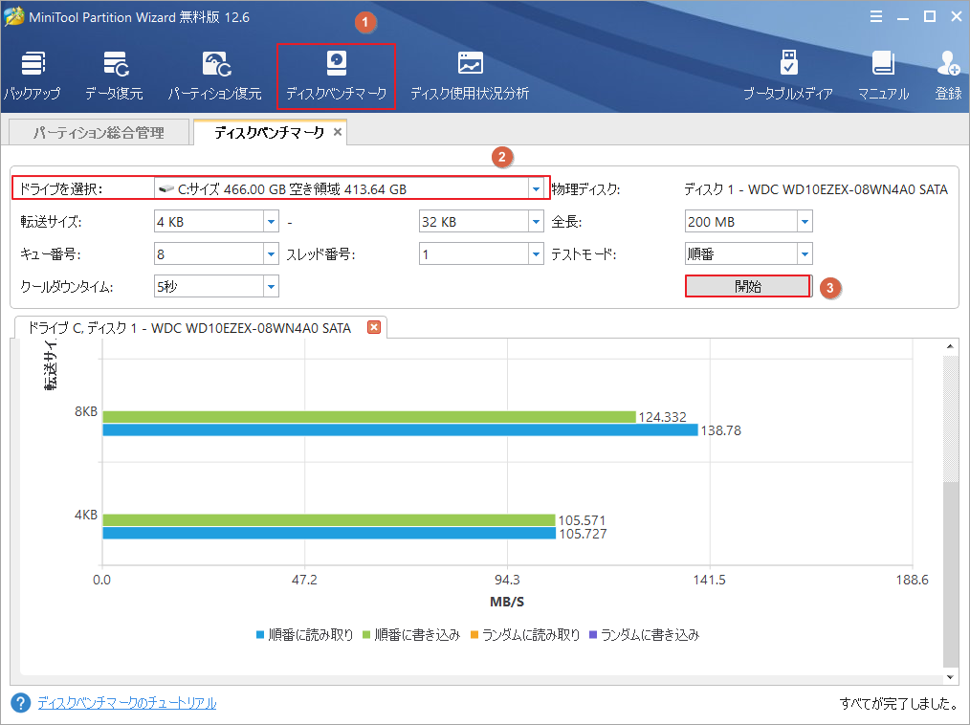Click the 8KB blue read bar
Screen dimensions: 970x725
400,429
